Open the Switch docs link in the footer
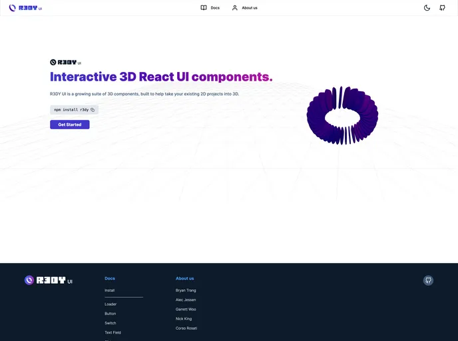This screenshot has height=341, width=458. pos(110,323)
